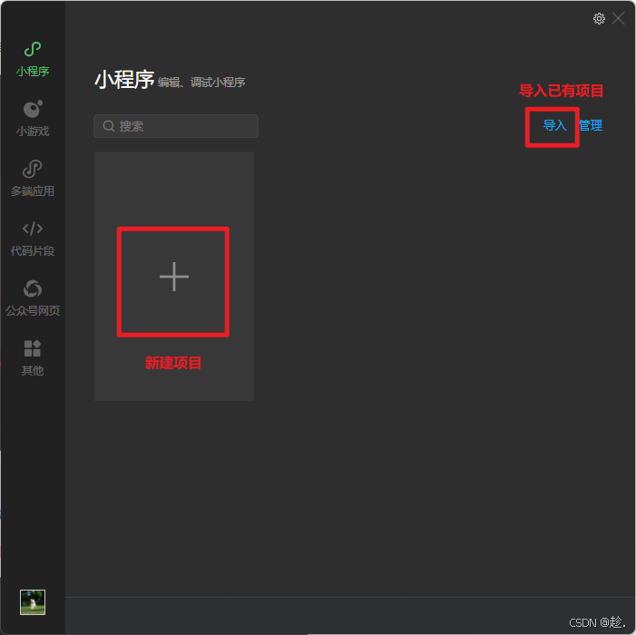Click the magnifier icon in search box
This screenshot has height=635, width=636.
coord(108,126)
